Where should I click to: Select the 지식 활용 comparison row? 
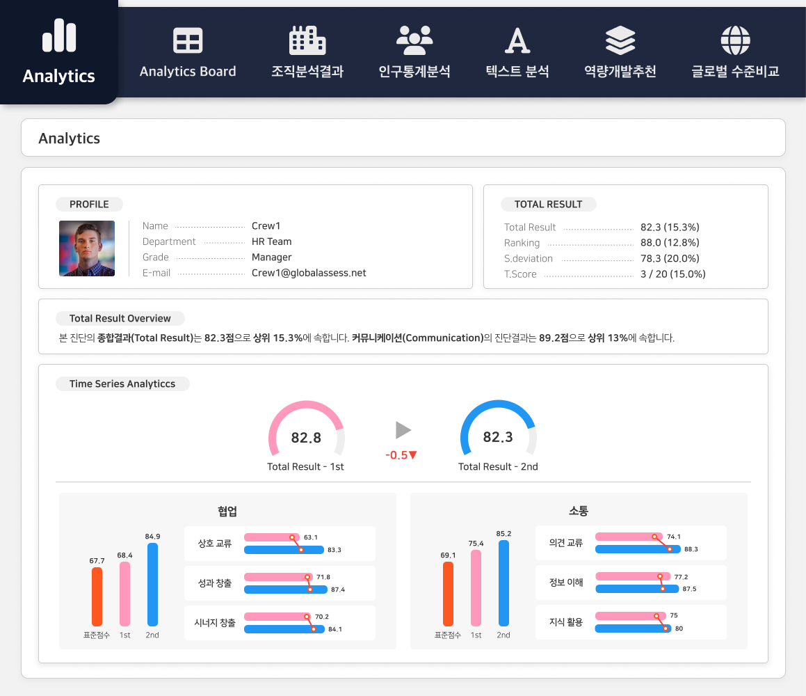pos(631,622)
